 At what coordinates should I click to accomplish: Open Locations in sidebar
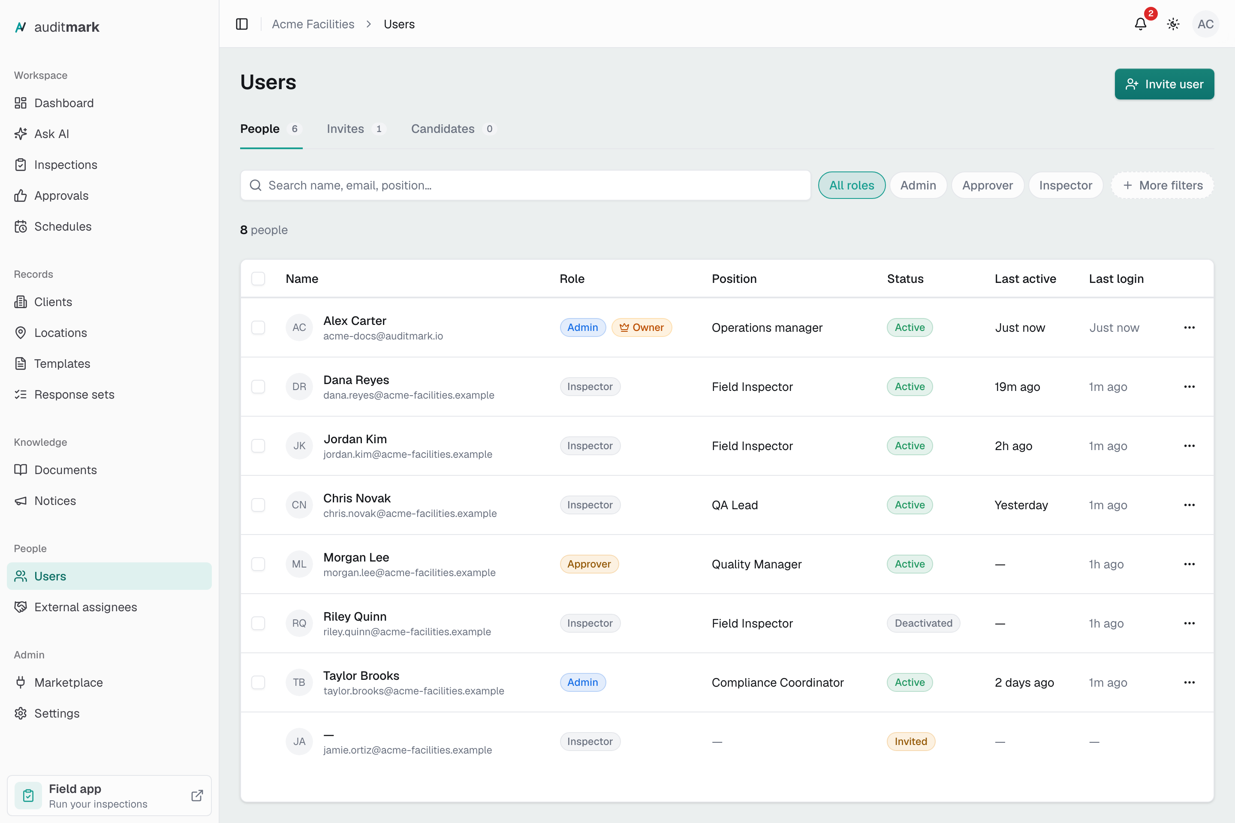pyautogui.click(x=109, y=333)
